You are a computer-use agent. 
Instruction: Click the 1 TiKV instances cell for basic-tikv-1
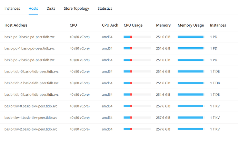click(215, 118)
